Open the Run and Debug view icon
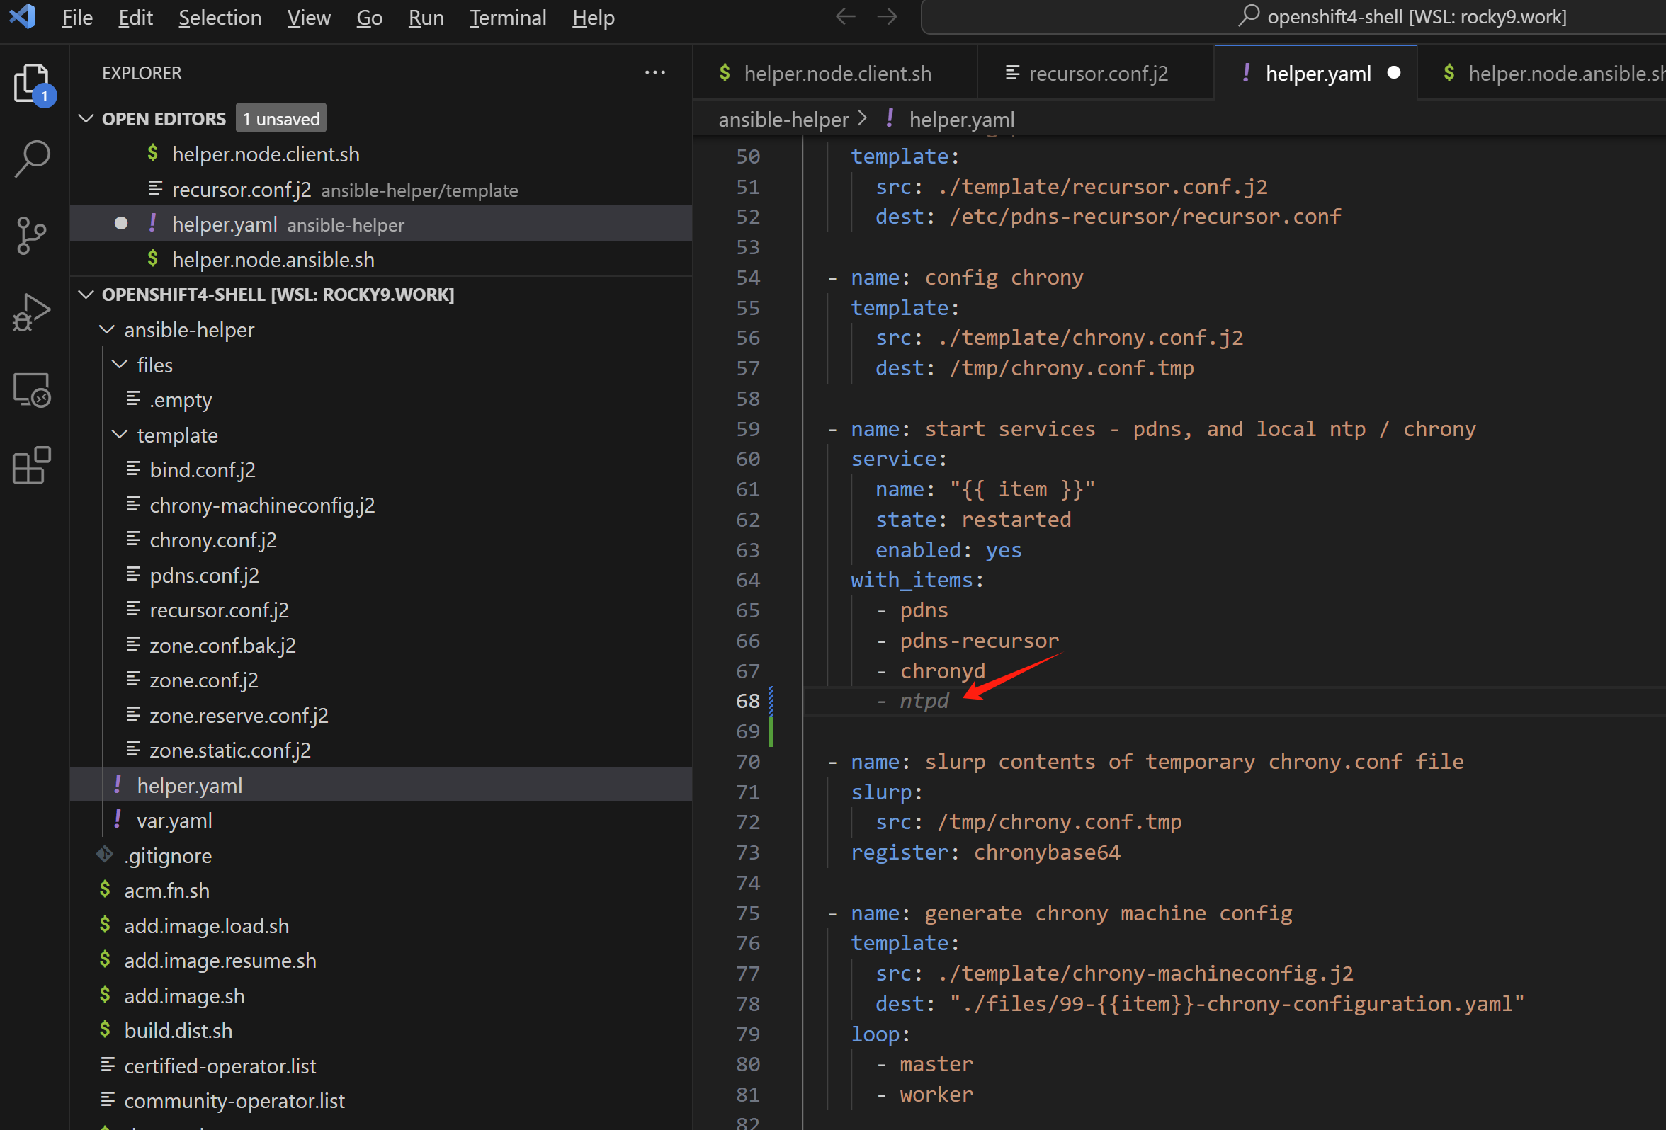This screenshot has height=1130, width=1666. pos(32,313)
